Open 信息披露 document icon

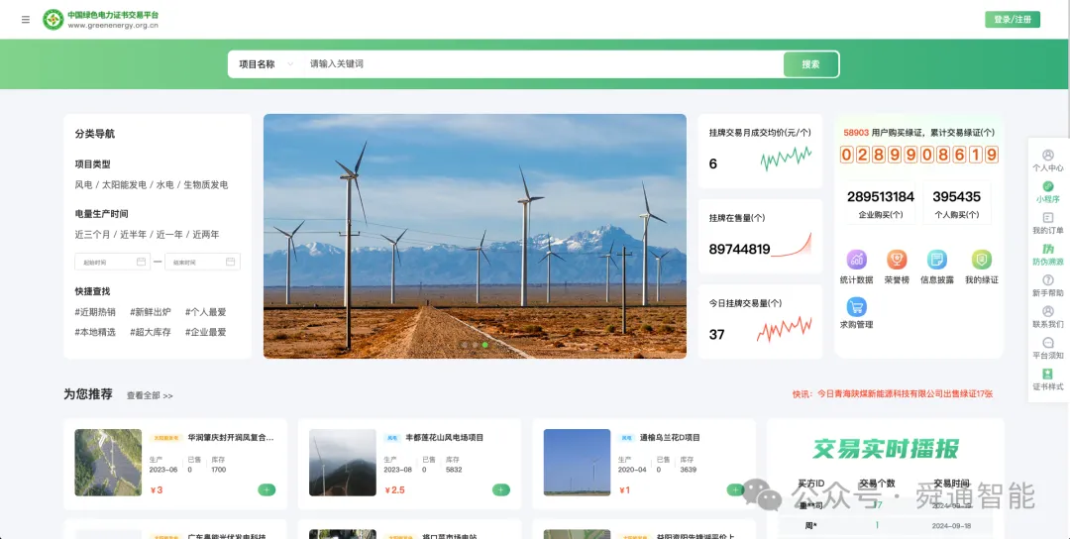point(937,260)
